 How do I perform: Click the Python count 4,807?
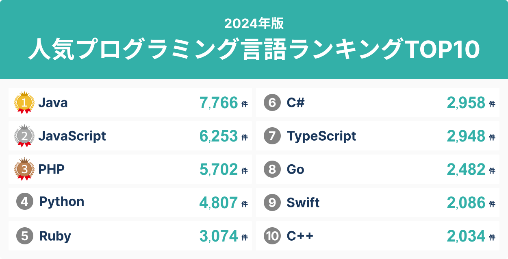pyautogui.click(x=218, y=202)
